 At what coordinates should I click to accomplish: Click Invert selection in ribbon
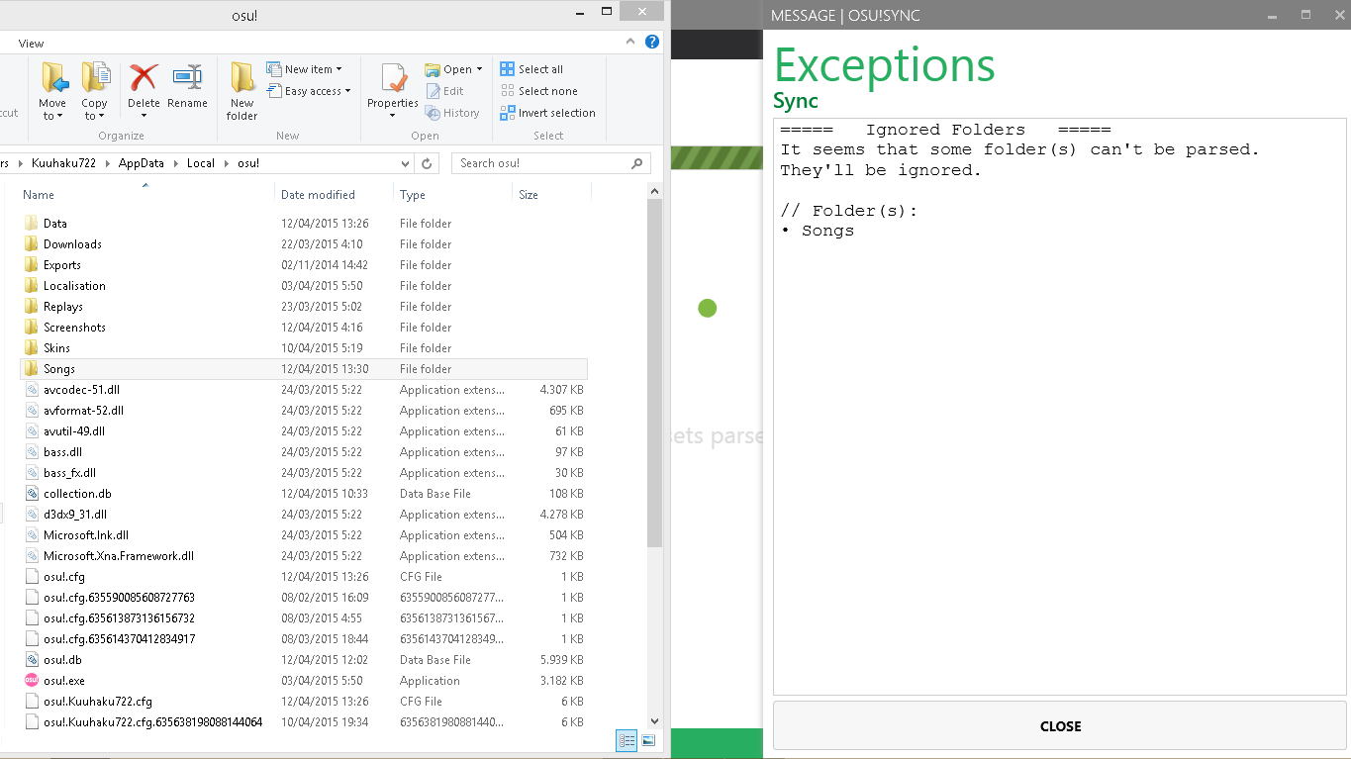pyautogui.click(x=548, y=113)
